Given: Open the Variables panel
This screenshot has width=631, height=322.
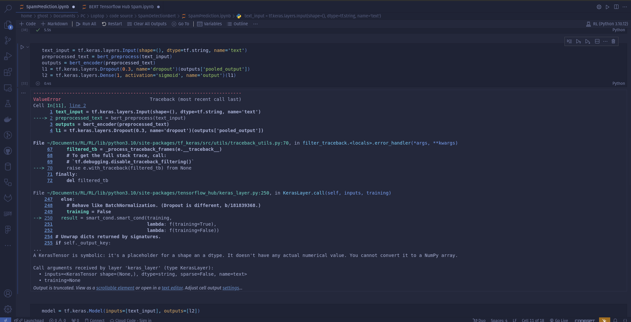Looking at the screenshot, I should [209, 24].
